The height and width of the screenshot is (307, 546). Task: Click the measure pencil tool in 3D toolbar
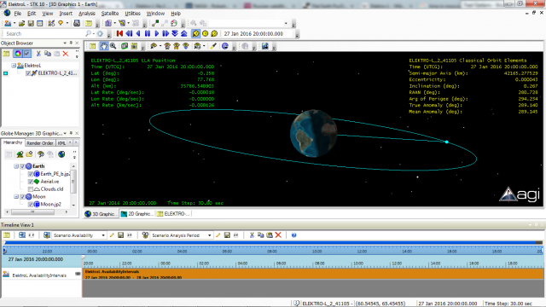pos(213,46)
